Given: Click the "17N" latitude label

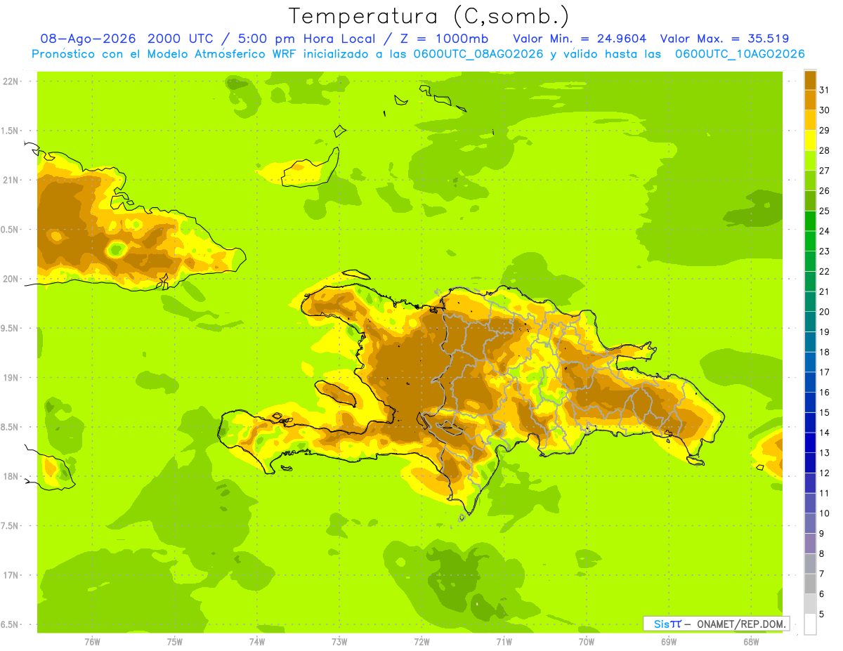Looking at the screenshot, I should coord(12,575).
